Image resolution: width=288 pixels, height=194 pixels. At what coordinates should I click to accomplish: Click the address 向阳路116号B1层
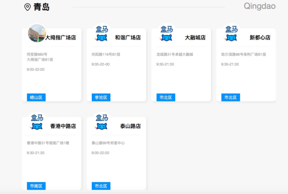(x=106, y=54)
